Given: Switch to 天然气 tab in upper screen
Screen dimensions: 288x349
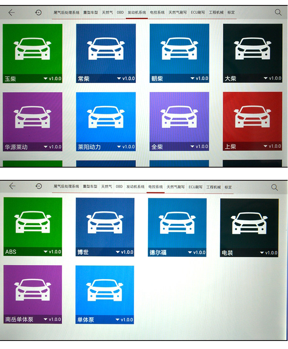Looking at the screenshot, I should [x=107, y=13].
